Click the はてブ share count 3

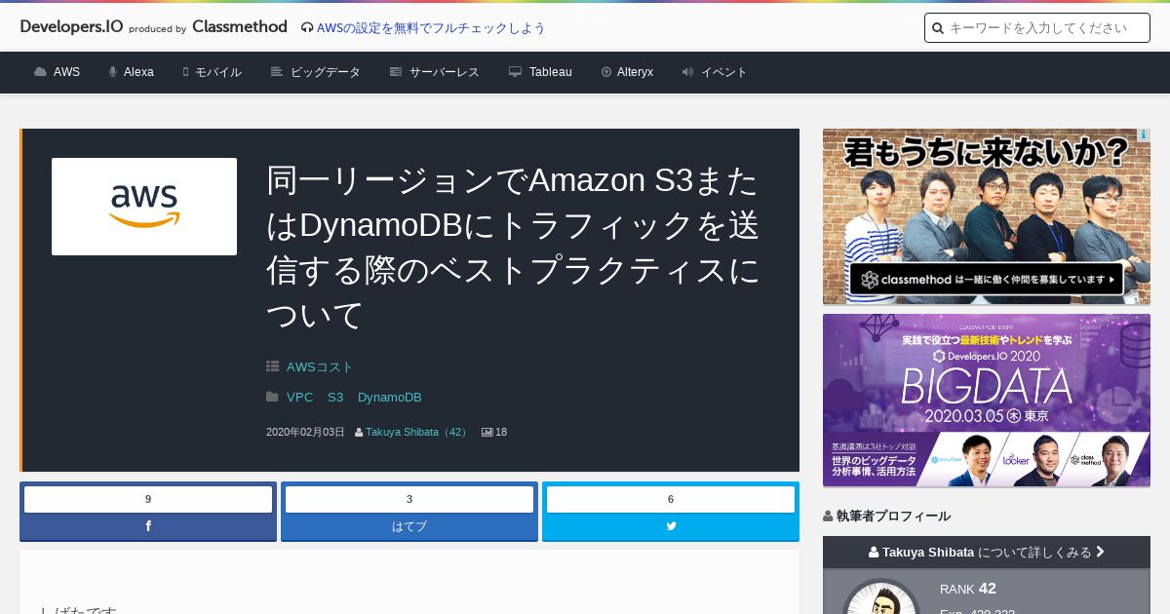coord(409,499)
